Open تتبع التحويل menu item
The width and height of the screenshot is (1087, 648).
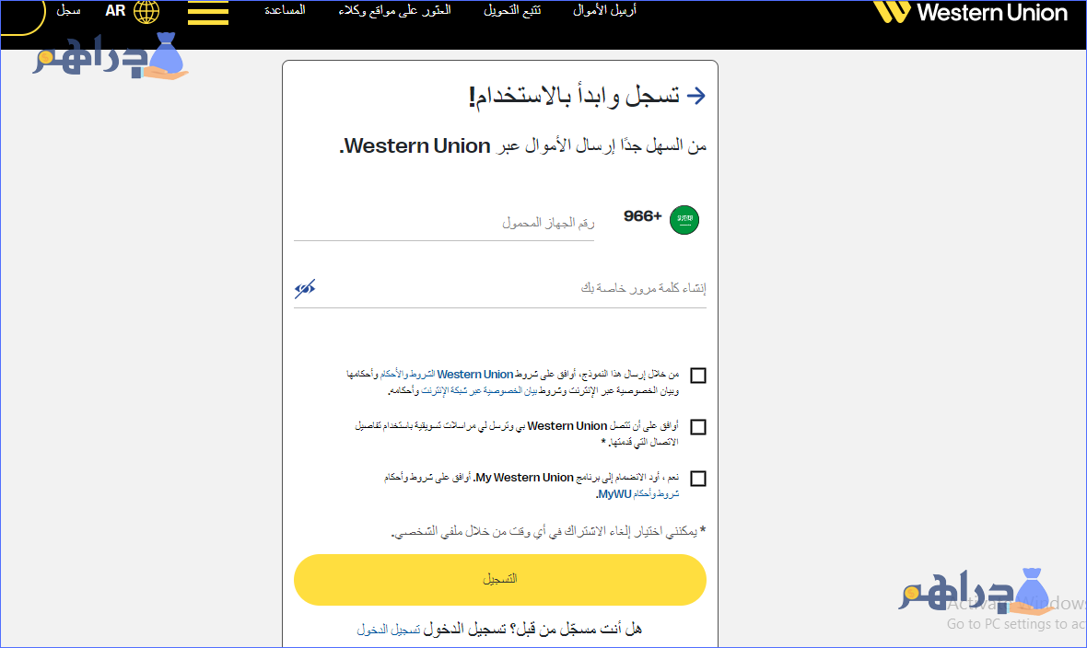pyautogui.click(x=512, y=10)
